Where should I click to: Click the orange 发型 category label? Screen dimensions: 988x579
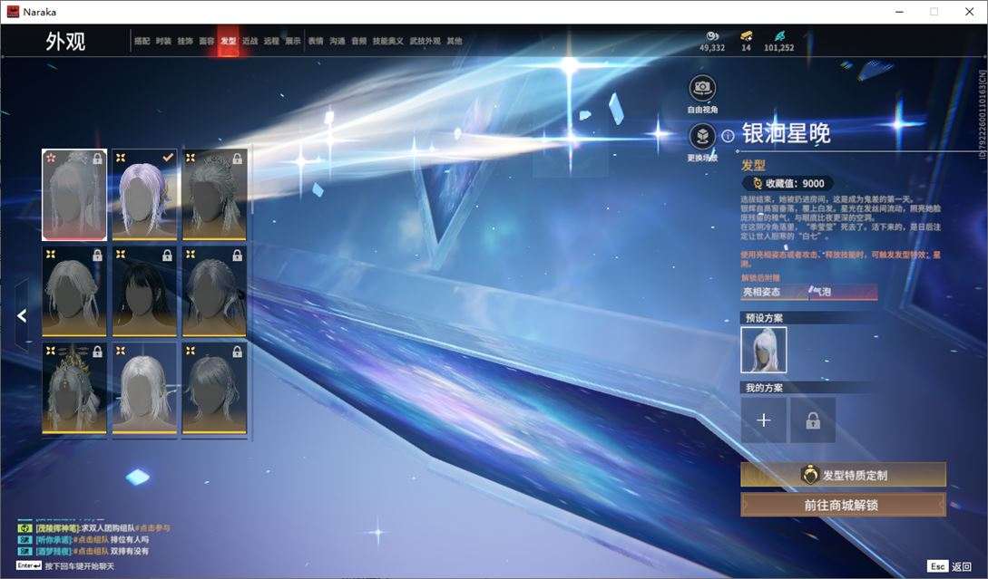click(753, 165)
